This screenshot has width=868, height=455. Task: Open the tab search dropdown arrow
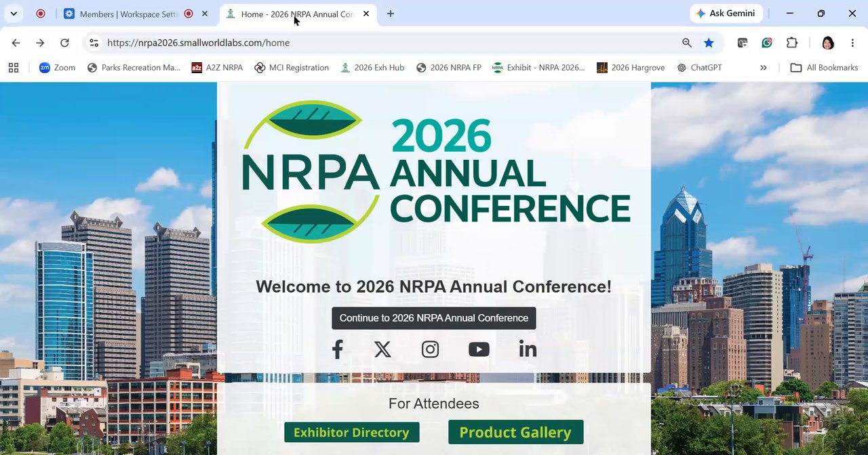pyautogui.click(x=14, y=14)
